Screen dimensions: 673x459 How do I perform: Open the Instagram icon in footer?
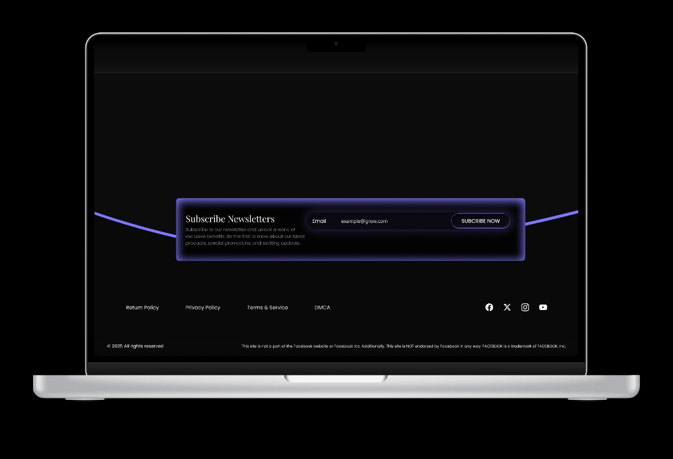525,307
